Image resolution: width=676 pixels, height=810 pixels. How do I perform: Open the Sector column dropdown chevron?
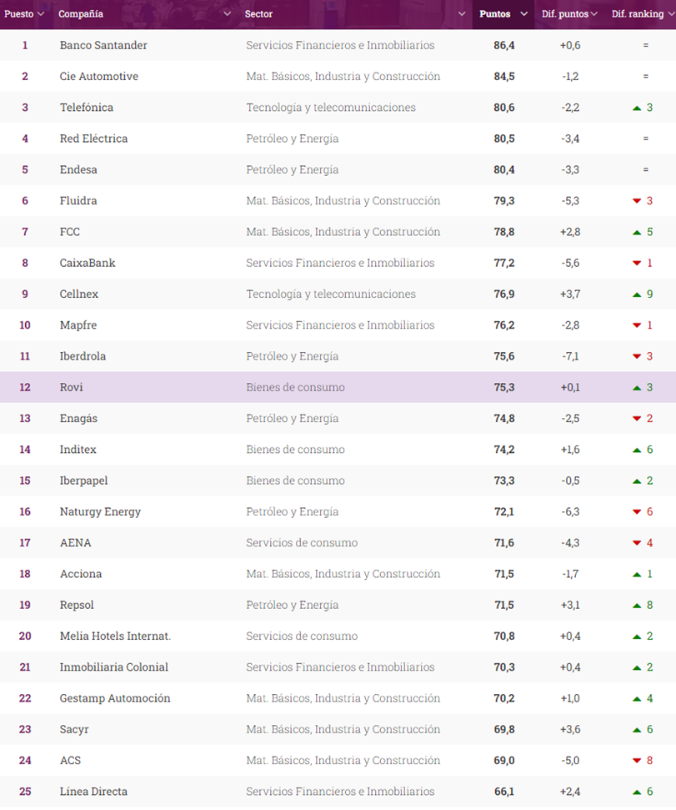point(462,14)
